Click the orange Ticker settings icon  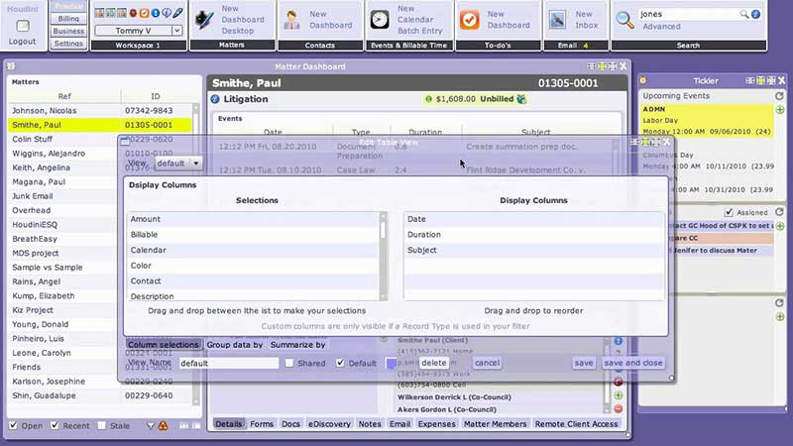point(642,80)
